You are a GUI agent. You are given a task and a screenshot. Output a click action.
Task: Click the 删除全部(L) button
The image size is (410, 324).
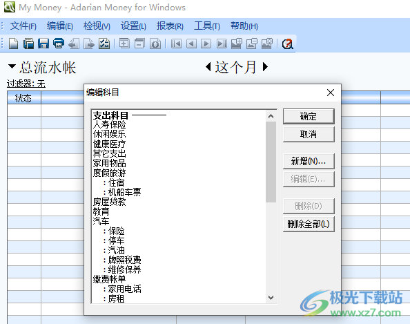point(309,224)
